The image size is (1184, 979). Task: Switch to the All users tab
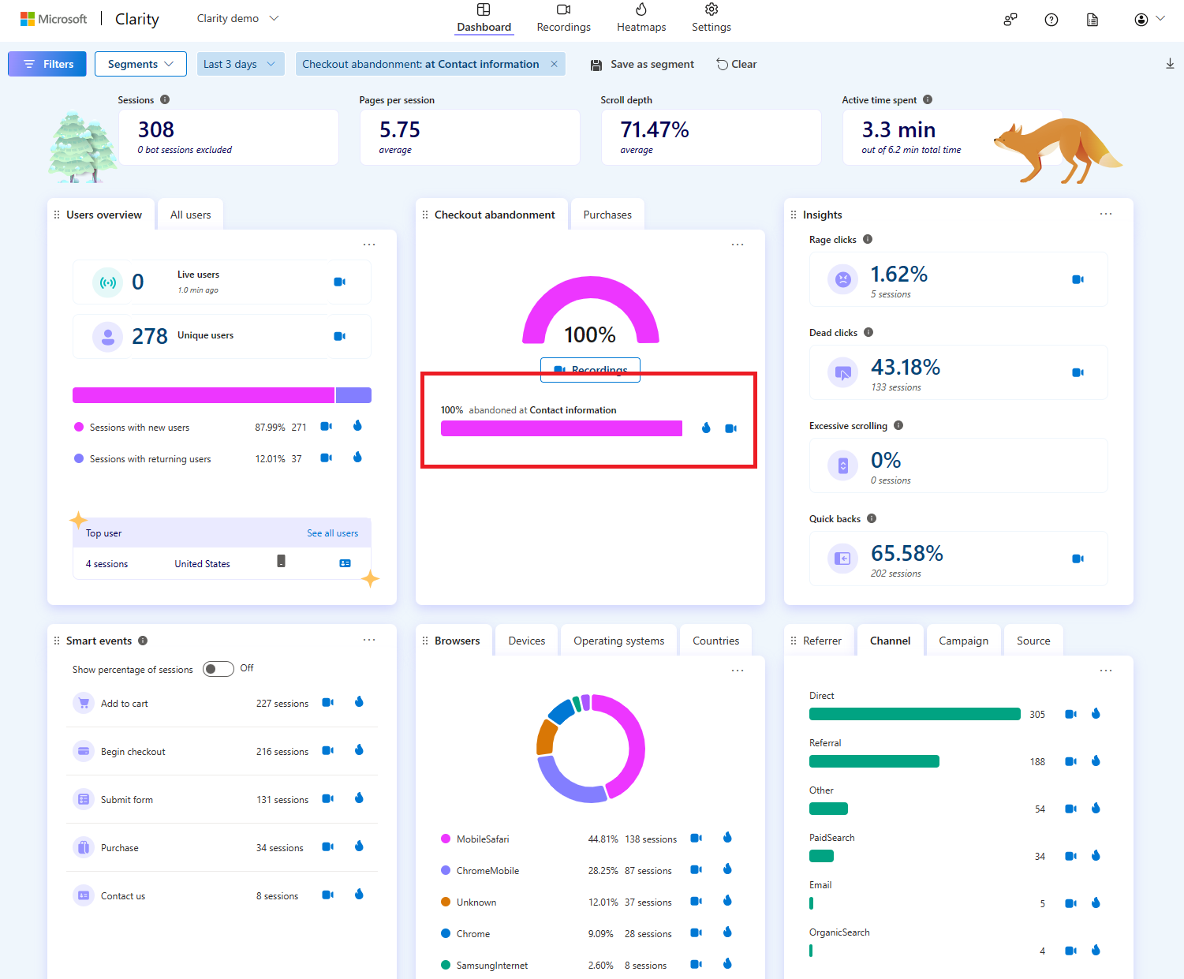point(191,215)
